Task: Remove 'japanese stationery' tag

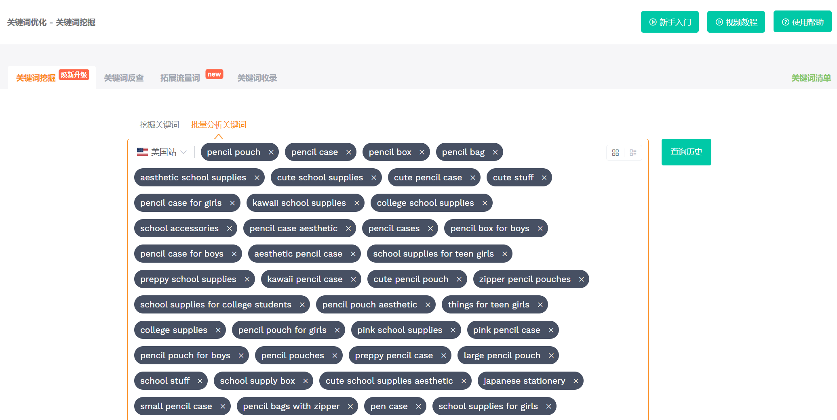Action: click(576, 381)
